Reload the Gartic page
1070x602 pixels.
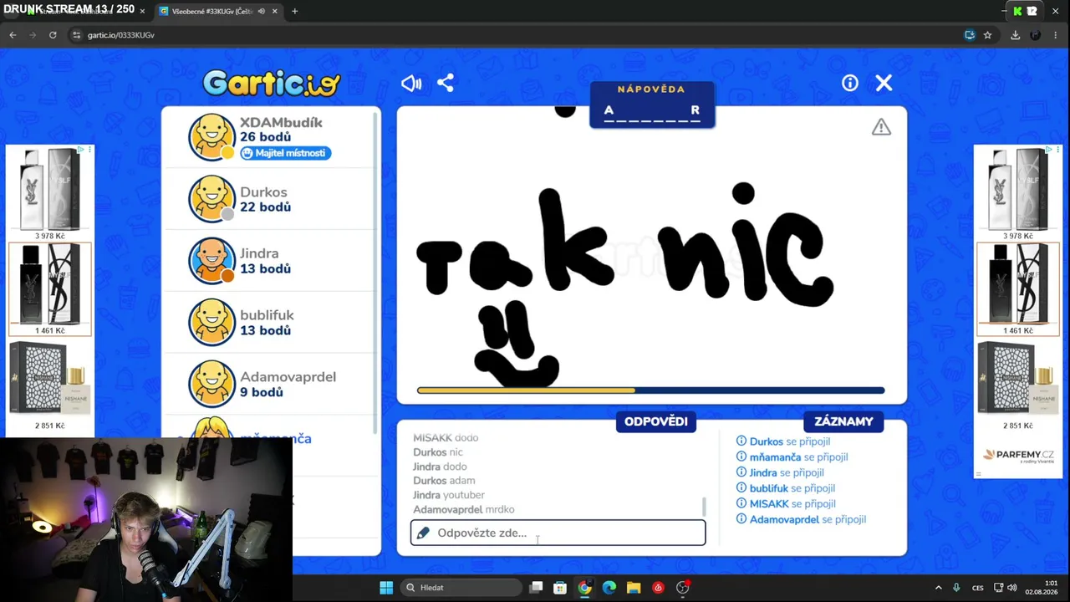click(53, 35)
